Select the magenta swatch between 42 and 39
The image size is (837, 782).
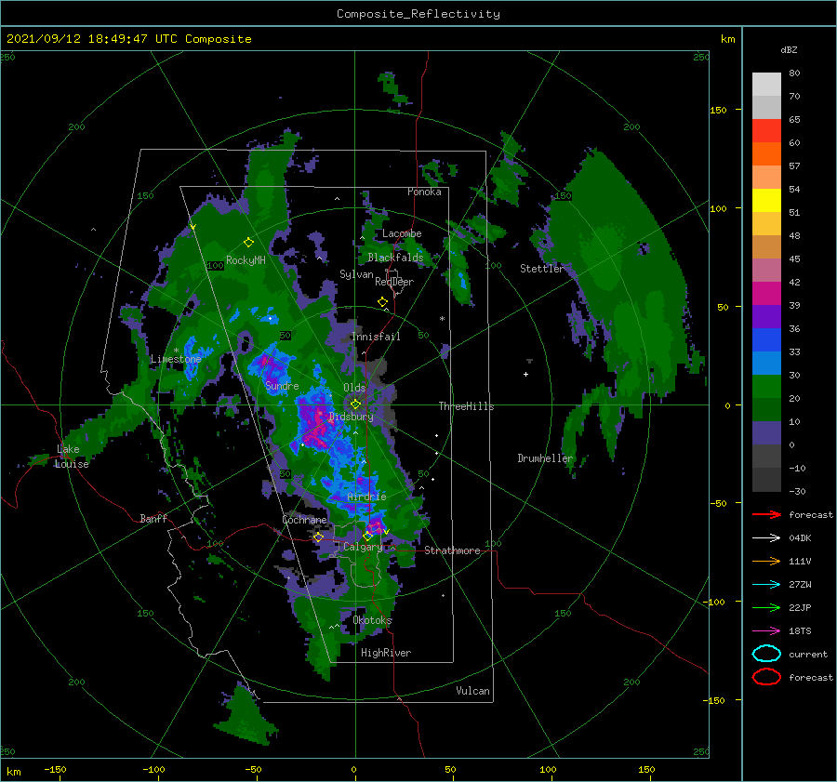tap(766, 294)
